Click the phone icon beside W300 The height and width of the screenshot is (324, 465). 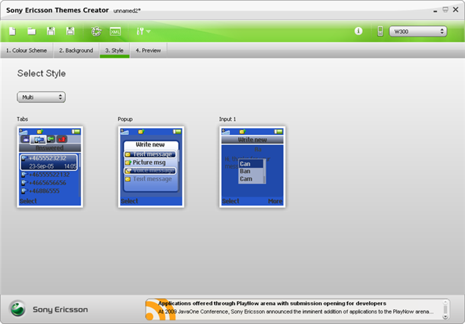[380, 31]
